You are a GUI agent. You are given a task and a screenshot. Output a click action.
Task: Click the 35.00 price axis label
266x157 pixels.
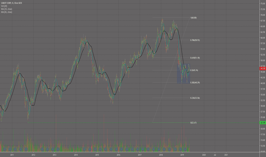(263, 94)
